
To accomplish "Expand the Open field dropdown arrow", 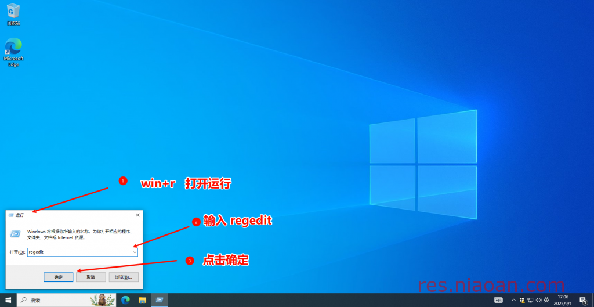I will [135, 252].
